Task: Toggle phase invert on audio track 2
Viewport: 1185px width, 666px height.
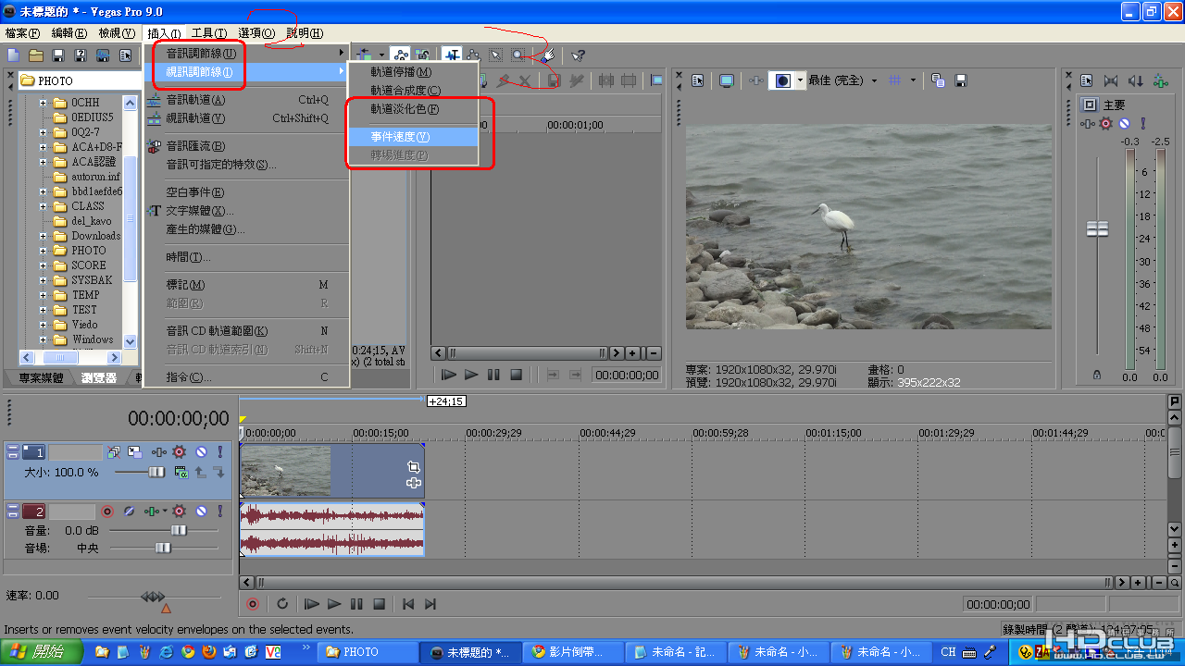Action: pos(130,512)
